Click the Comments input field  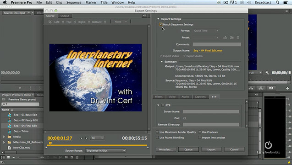216,44
